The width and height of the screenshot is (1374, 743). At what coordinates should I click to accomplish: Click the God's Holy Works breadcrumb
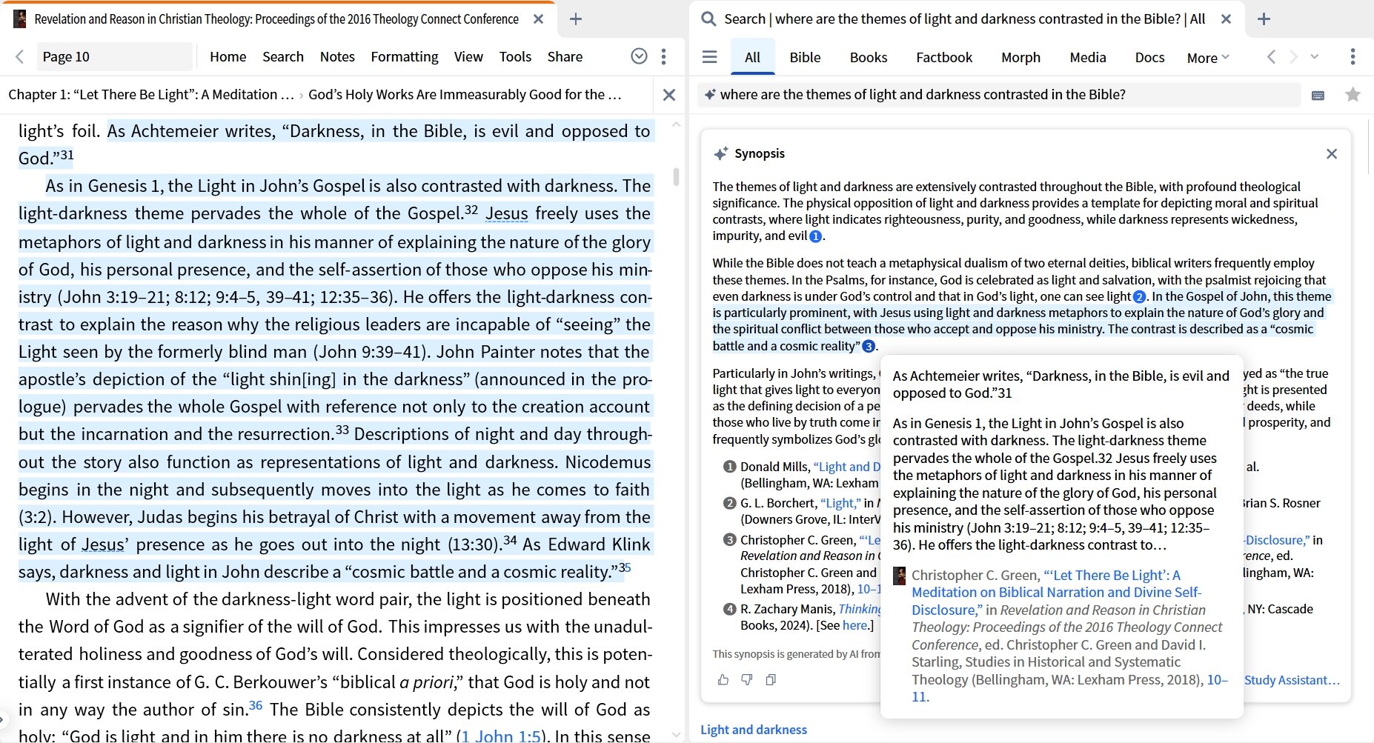(465, 95)
